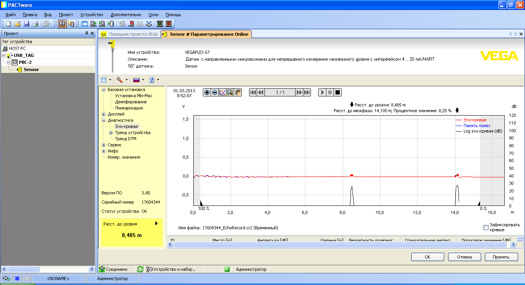Jump to the first echo curve record

pyautogui.click(x=253, y=92)
